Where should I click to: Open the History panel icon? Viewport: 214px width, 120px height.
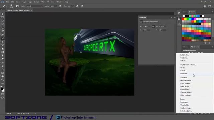tap(179, 13)
